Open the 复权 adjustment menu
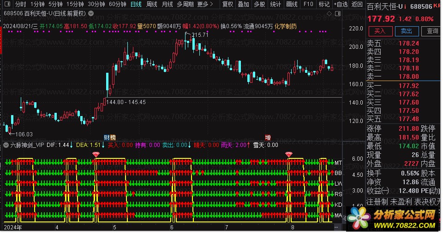The height and width of the screenshot is (233, 443). point(227,4)
